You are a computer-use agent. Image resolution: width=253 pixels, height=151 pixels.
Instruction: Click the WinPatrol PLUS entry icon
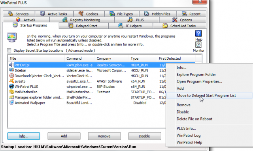[x=11, y=86]
